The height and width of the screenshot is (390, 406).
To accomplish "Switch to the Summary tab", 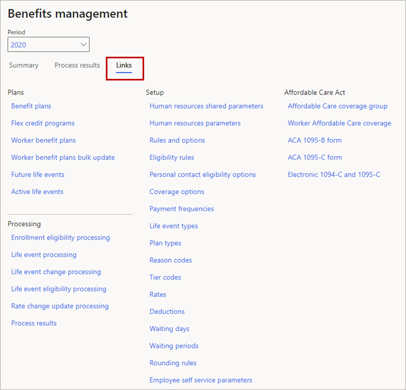I will click(x=24, y=65).
